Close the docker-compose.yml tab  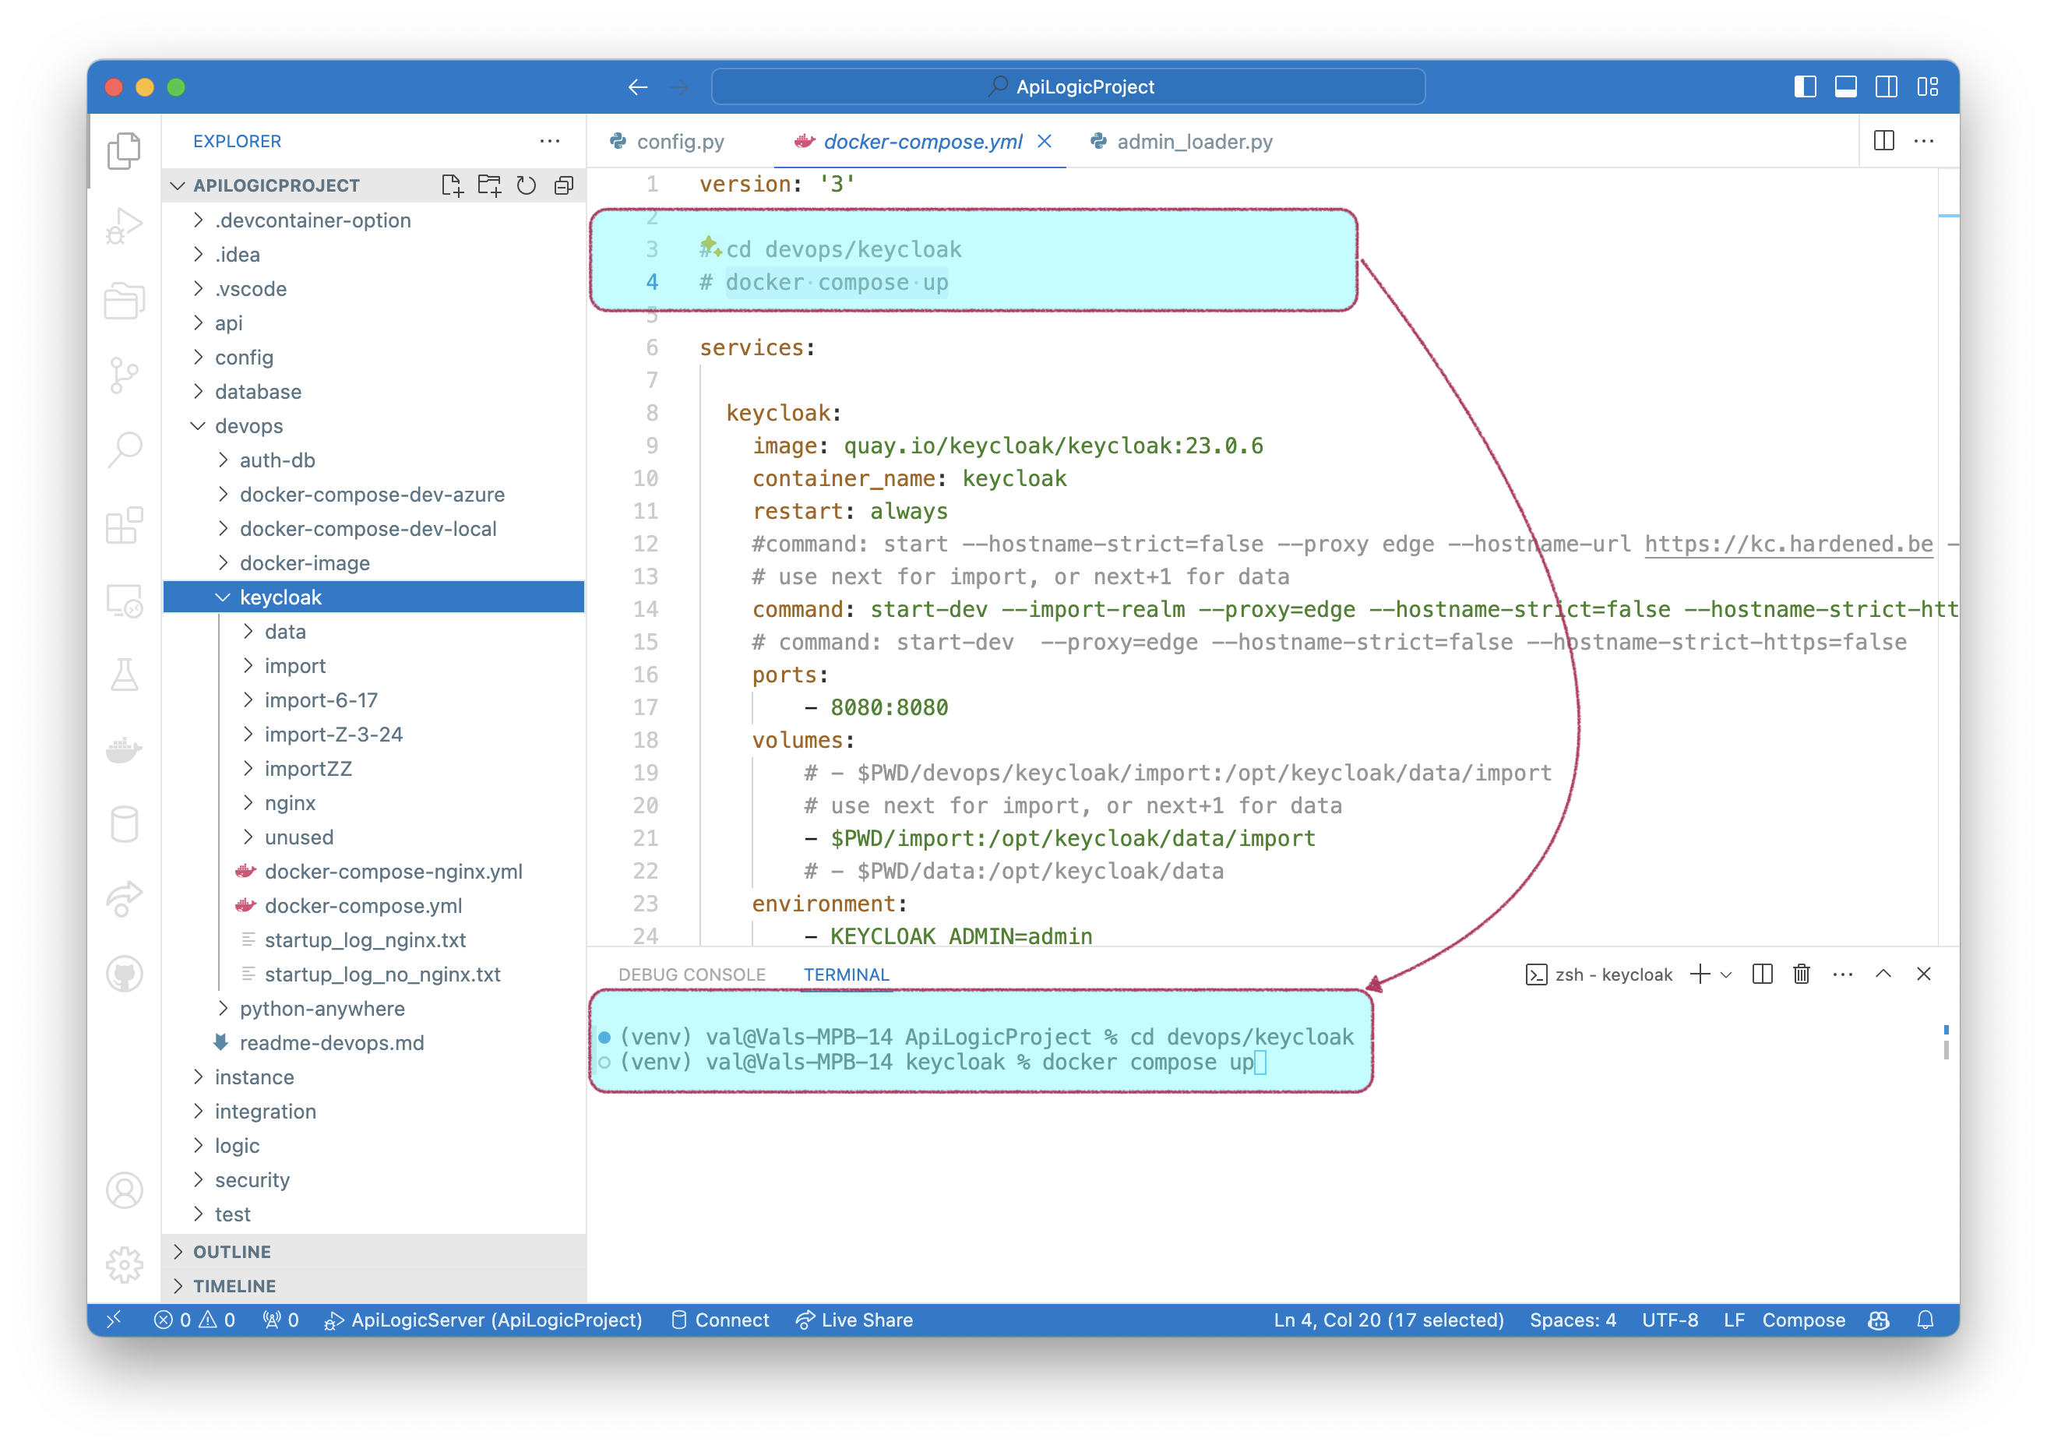tap(1044, 141)
